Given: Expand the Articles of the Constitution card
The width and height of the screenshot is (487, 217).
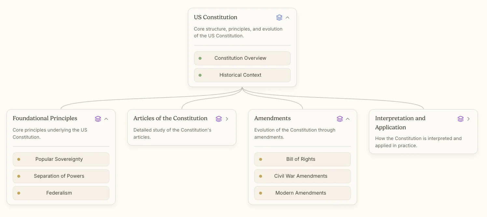Looking at the screenshot, I should [227, 119].
